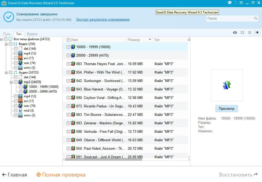Click the Восстановить recover button
This screenshot has width=262, height=182.
click(x=239, y=175)
